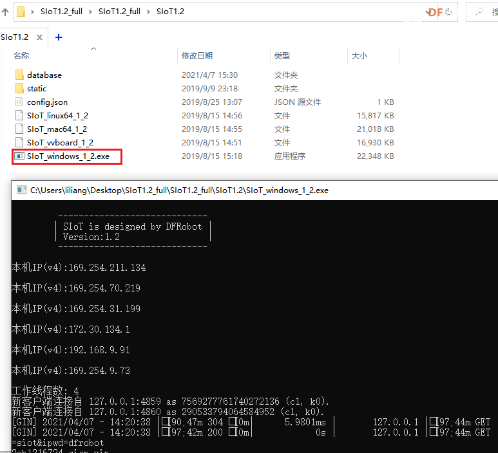
Task: Click the folder icon in address bar
Action: pos(21,12)
